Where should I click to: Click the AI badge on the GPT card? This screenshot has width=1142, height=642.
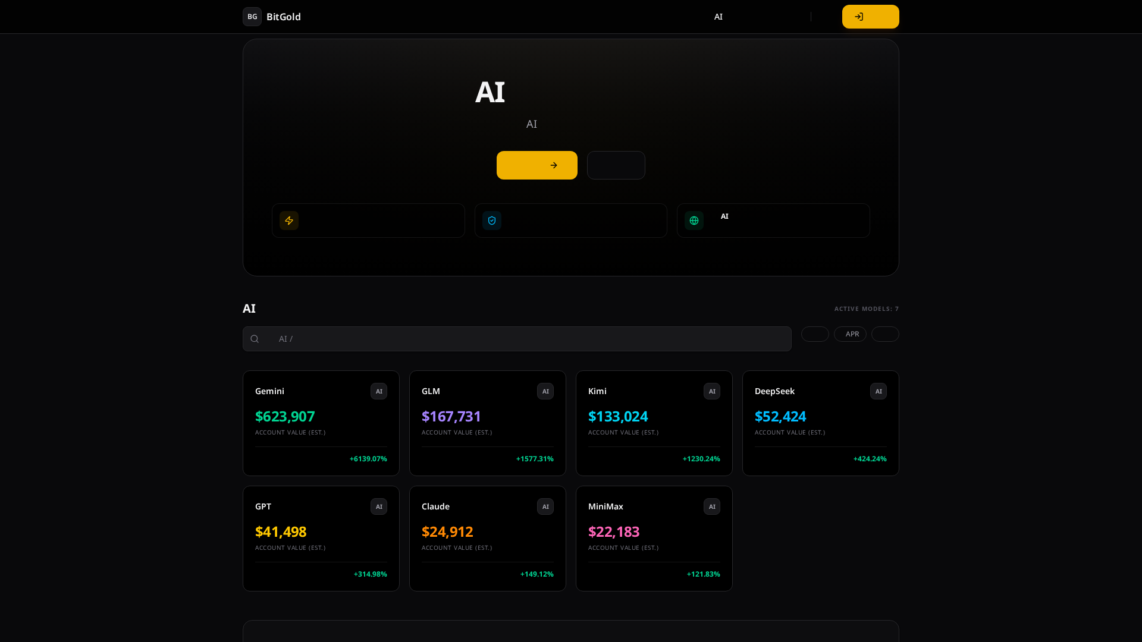379,506
